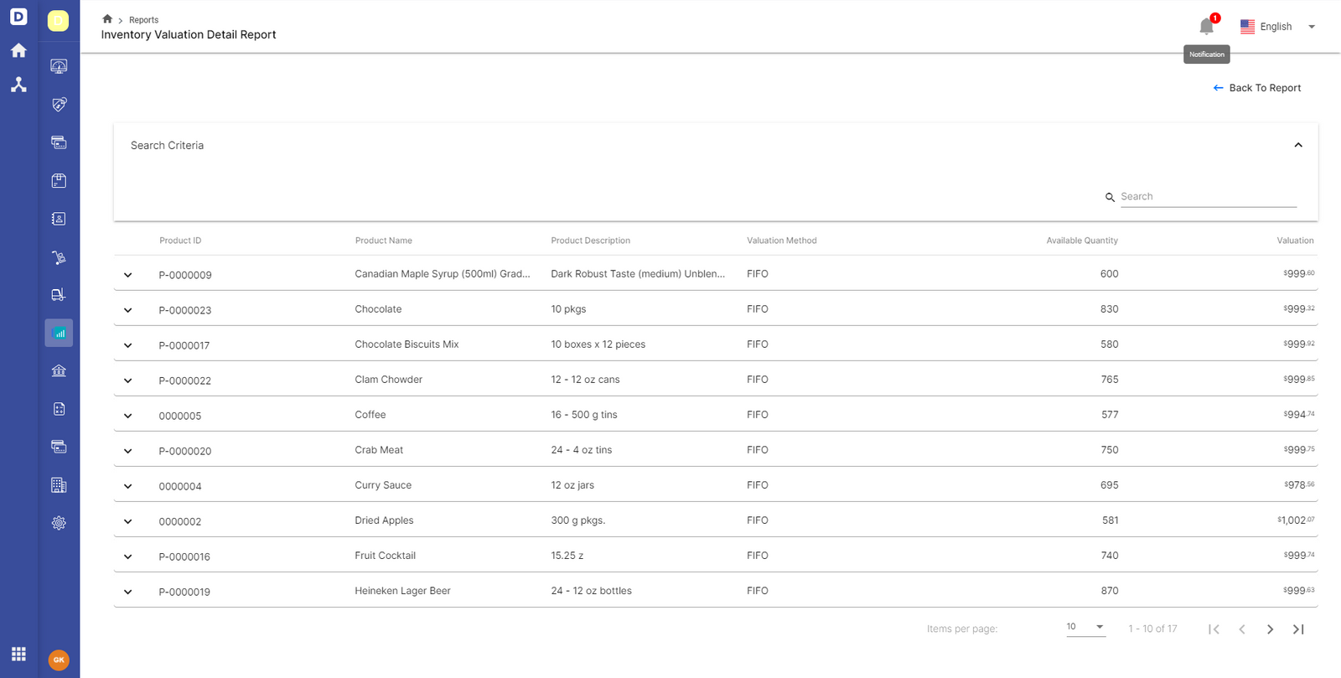Click the Reports breadcrumb
Image resolution: width=1341 pixels, height=678 pixels.
143,20
